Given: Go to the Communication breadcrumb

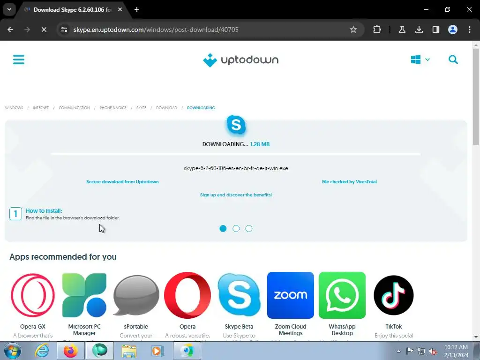Looking at the screenshot, I should point(74,108).
